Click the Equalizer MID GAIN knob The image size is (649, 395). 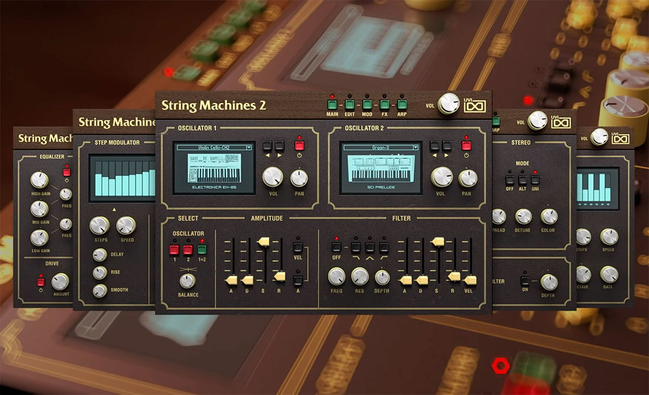(x=39, y=209)
